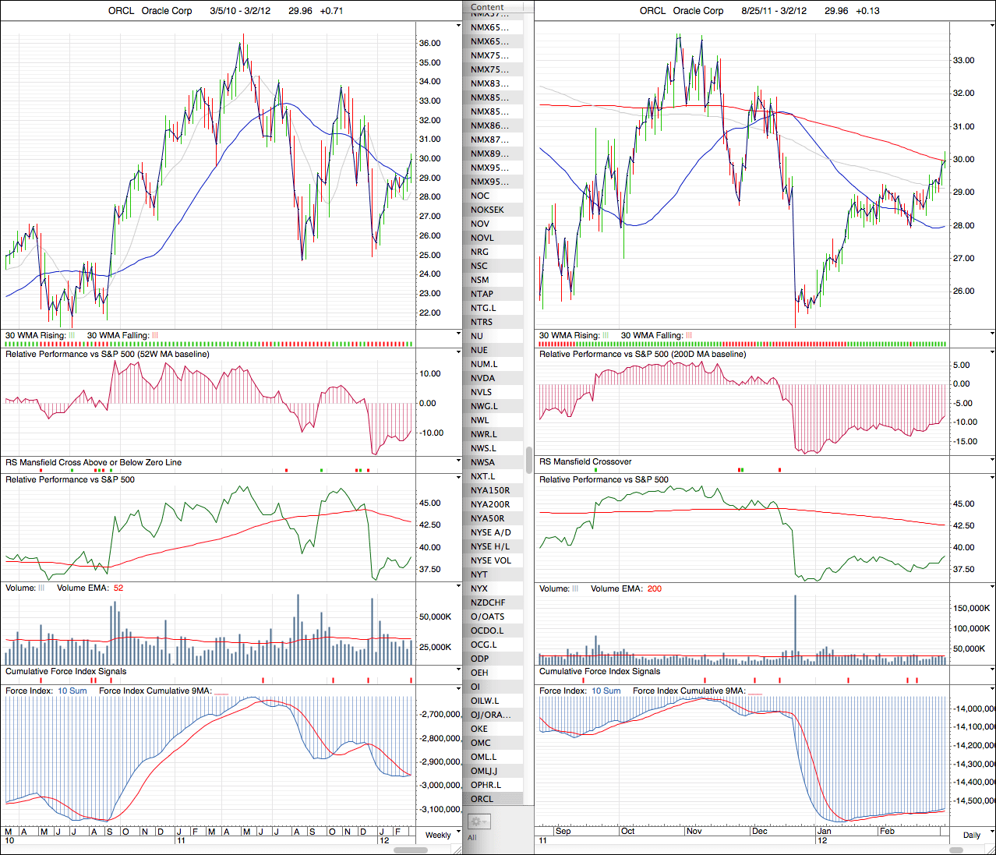Click the daily Relative Performance vs S&P 500 200D label
The width and height of the screenshot is (996, 855).
[642, 354]
